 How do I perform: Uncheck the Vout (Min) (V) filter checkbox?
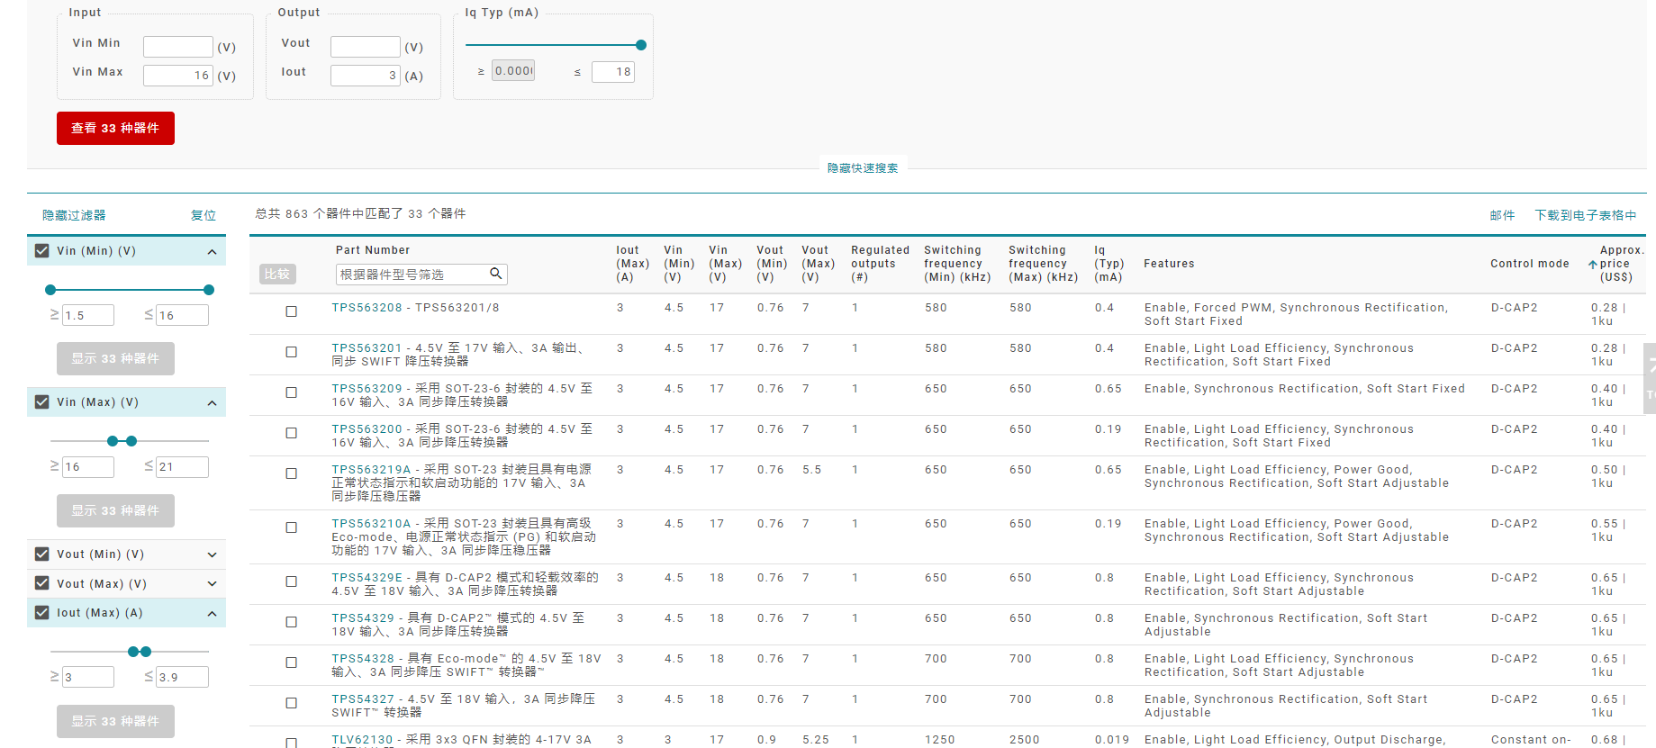coord(41,554)
